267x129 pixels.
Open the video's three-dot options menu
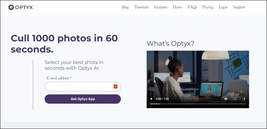point(244,99)
